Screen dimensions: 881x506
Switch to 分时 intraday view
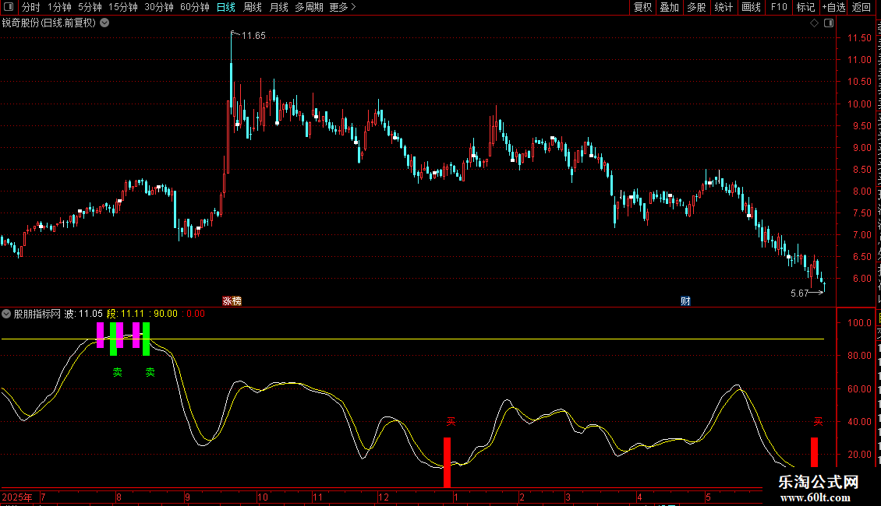[31, 7]
